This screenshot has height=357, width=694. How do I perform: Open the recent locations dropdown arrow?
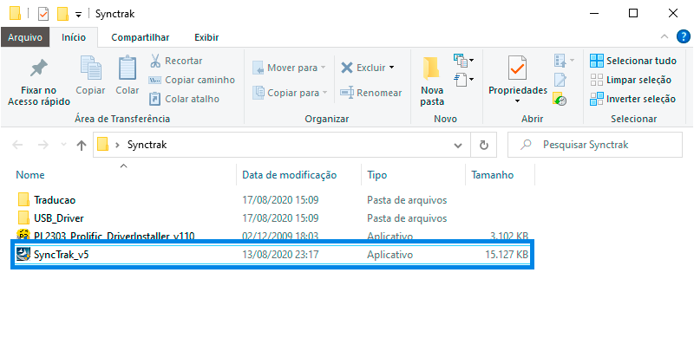tap(63, 145)
